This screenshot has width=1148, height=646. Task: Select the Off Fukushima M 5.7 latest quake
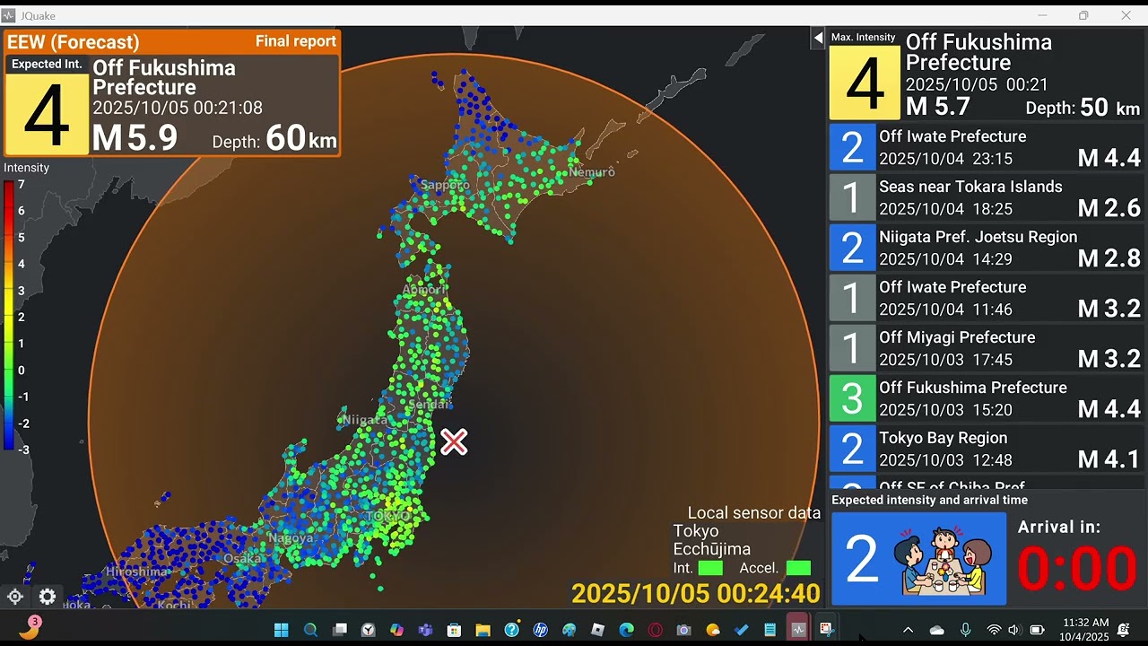click(x=986, y=75)
